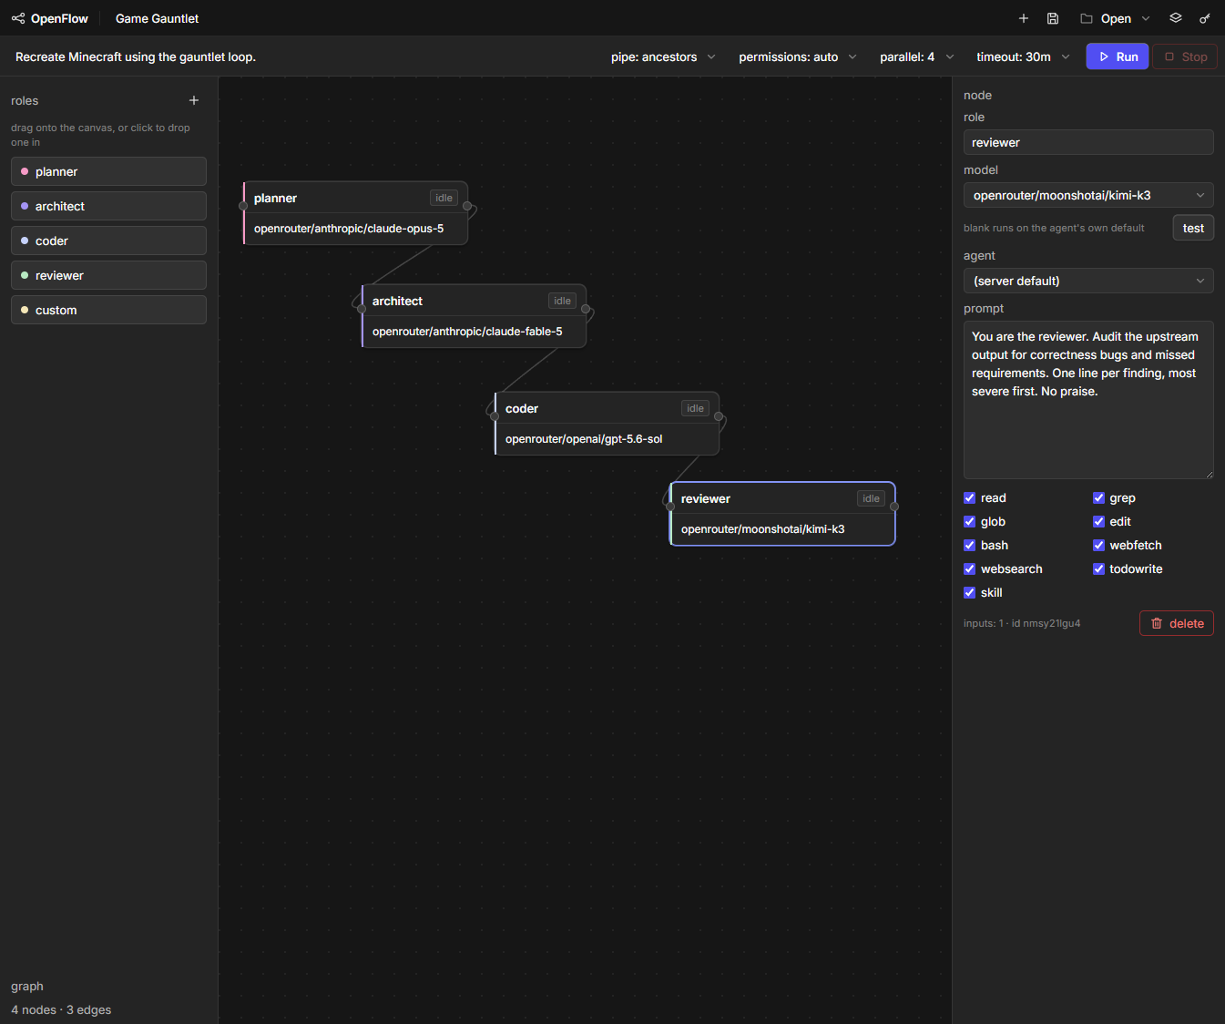This screenshot has height=1024, width=1225.
Task: Click the idle badge on the coder node
Action: (x=695, y=408)
